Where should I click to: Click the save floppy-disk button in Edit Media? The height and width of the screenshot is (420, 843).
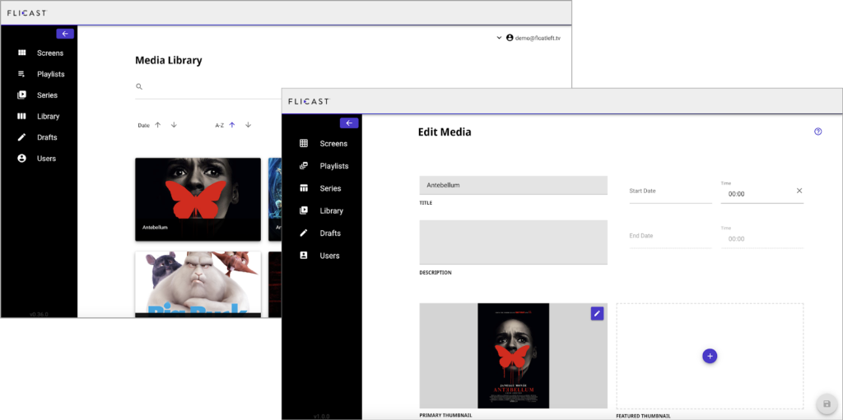827,404
